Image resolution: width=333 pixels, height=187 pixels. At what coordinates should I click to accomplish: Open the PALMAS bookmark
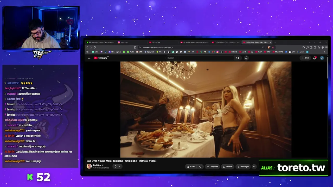233,52
